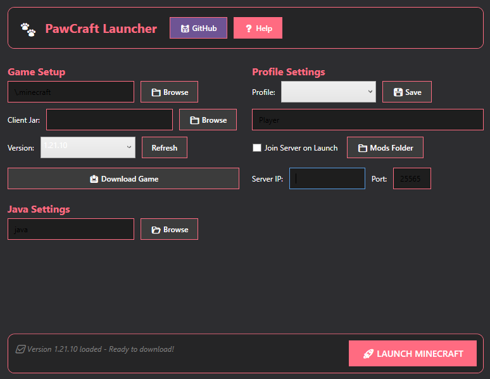
Task: Click the paw print logo icon
Action: [x=28, y=29]
